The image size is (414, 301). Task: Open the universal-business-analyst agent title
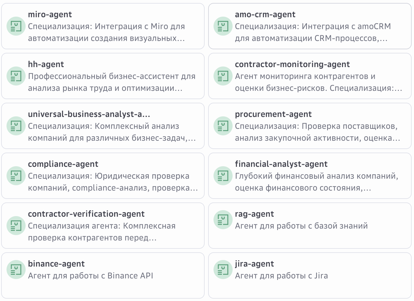(x=89, y=114)
